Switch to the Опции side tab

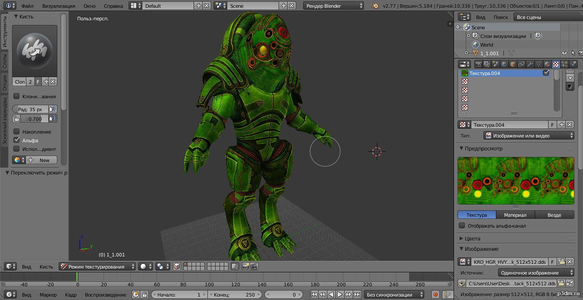click(4, 83)
